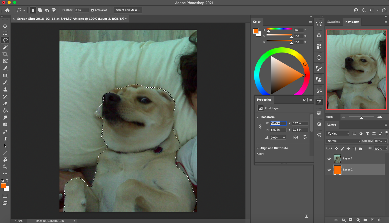389x223 pixels.
Task: Switch to the Swatches tab
Action: [x=334, y=22]
